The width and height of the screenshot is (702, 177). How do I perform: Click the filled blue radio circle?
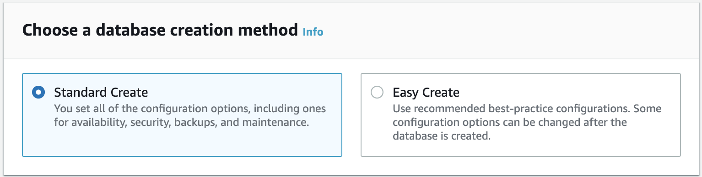38,93
